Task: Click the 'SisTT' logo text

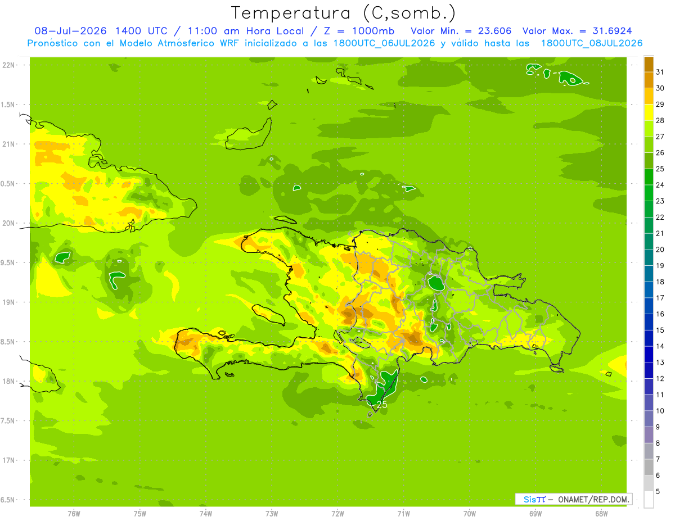Action: coord(534,499)
